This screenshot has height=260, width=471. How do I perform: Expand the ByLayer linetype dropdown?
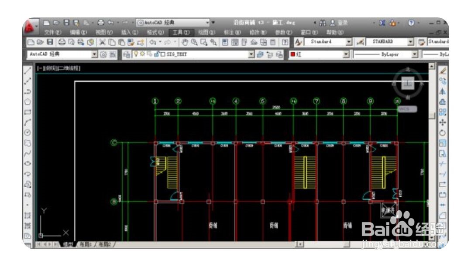click(415, 54)
